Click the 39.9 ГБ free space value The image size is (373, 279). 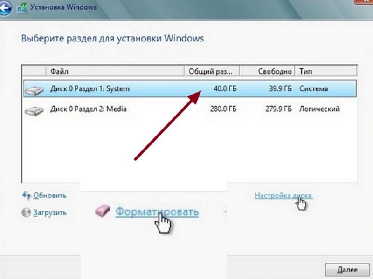coord(280,89)
